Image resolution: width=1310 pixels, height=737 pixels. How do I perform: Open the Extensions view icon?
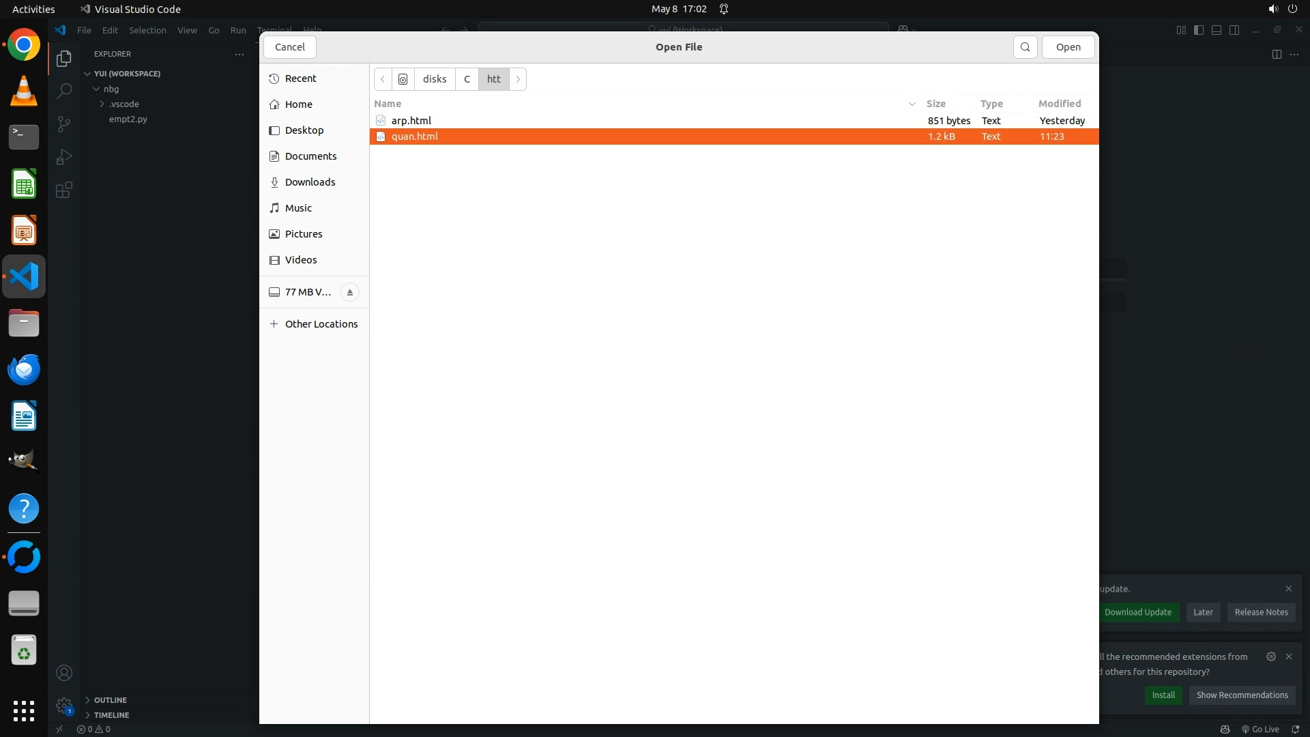tap(64, 190)
